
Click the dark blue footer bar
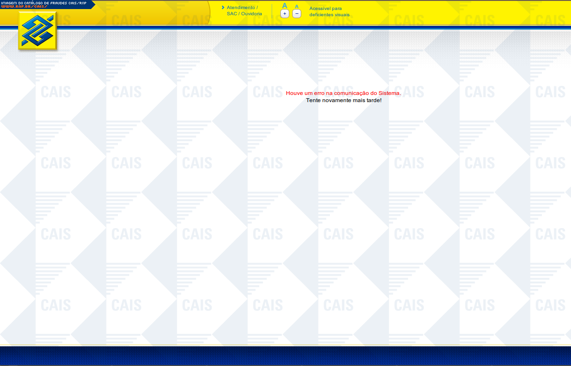click(285, 356)
